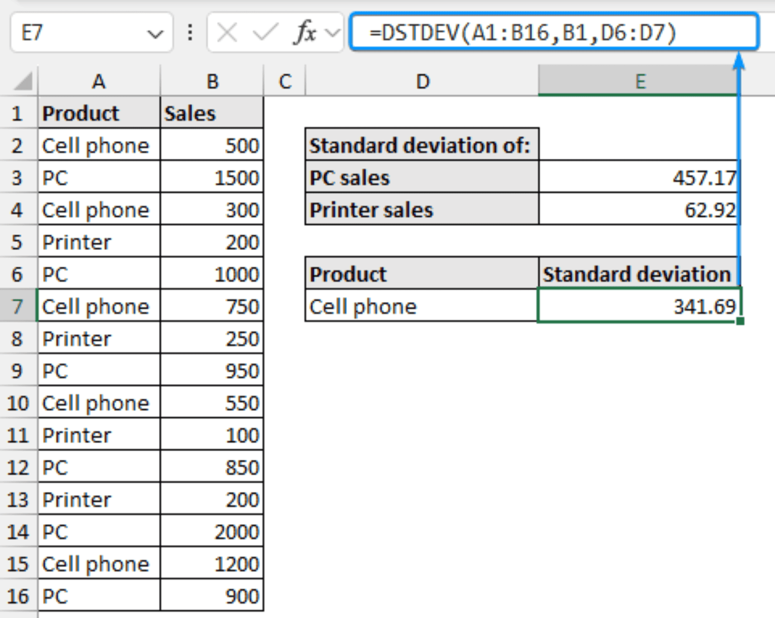Select row 7 header

[x=19, y=306]
